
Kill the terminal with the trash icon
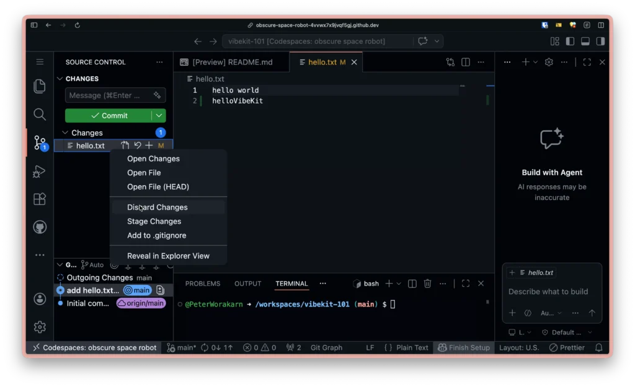tap(427, 284)
